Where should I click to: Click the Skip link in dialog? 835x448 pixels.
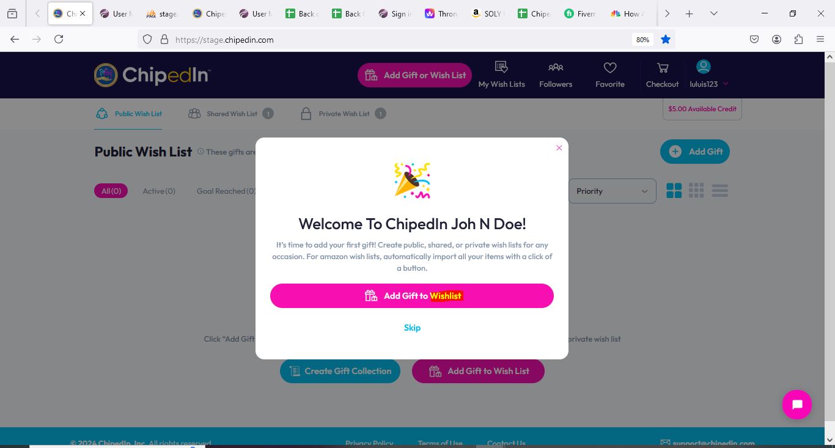412,328
